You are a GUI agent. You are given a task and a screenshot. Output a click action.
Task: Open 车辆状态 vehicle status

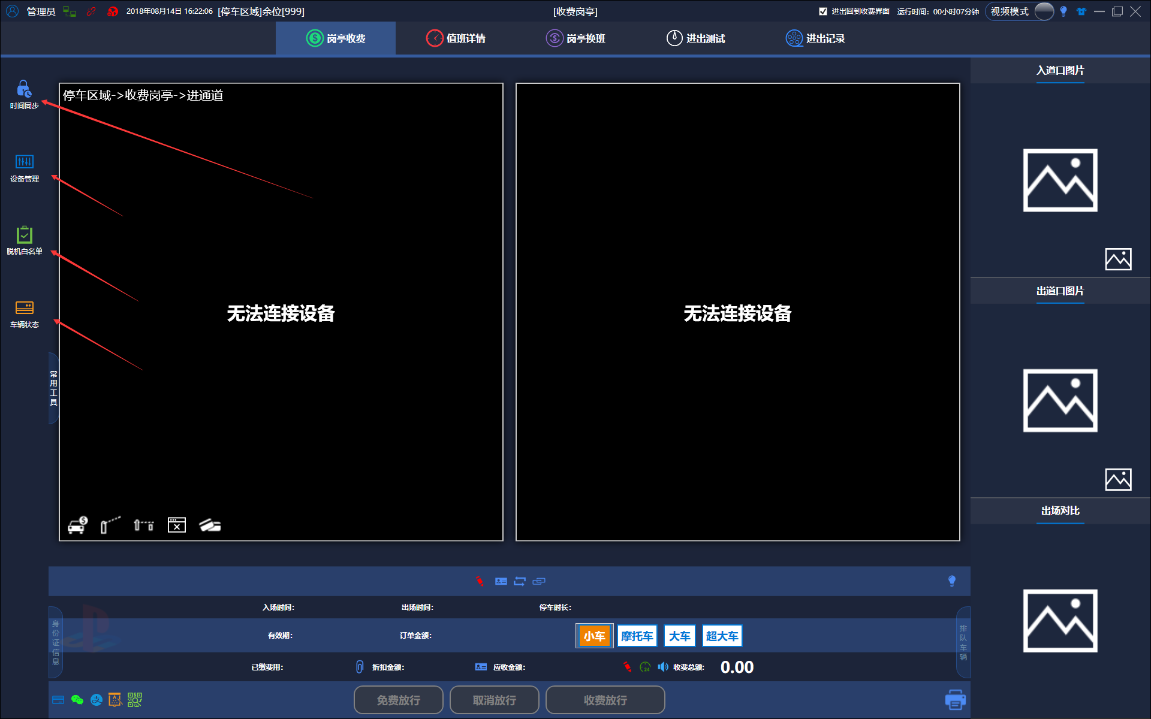pos(24,315)
